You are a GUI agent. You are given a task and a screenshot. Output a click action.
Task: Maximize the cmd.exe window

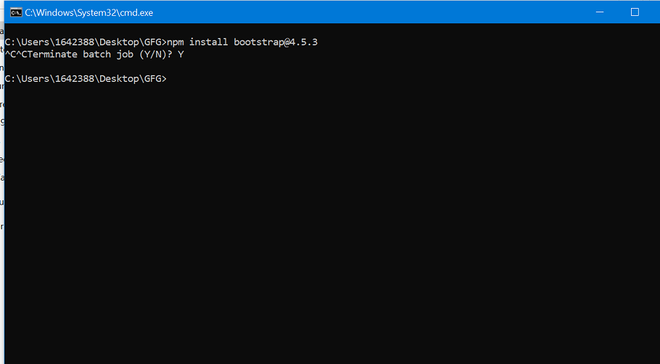[635, 12]
